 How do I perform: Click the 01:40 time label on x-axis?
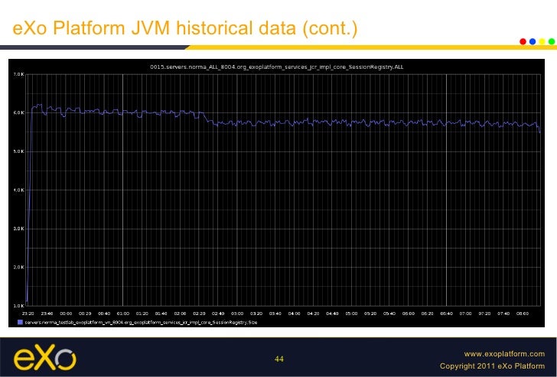point(161,314)
